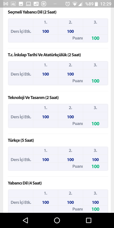Tap the Yabancı Dil (4 Saat) title

click(25, 183)
